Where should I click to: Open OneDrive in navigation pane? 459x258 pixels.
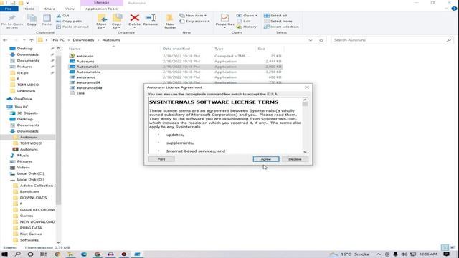click(23, 99)
